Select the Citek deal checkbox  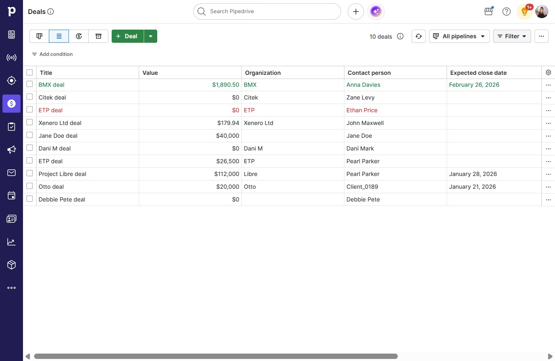click(x=30, y=97)
